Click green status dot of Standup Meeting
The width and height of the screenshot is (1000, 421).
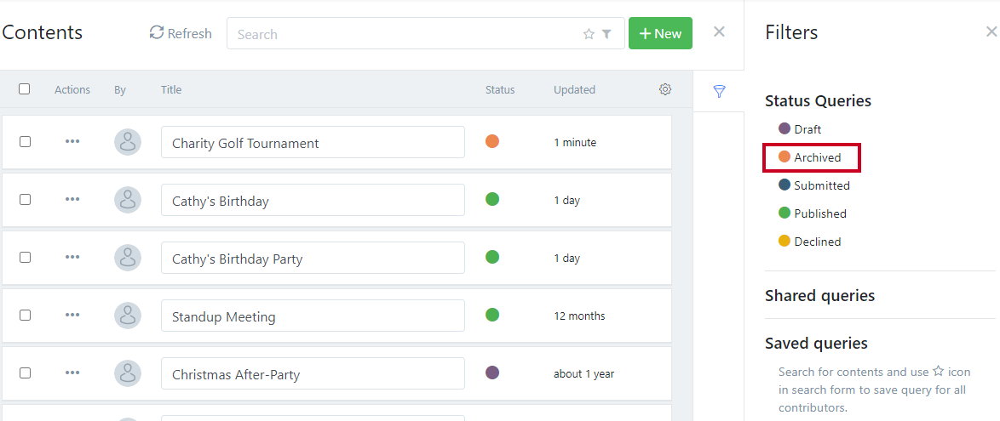coord(491,314)
